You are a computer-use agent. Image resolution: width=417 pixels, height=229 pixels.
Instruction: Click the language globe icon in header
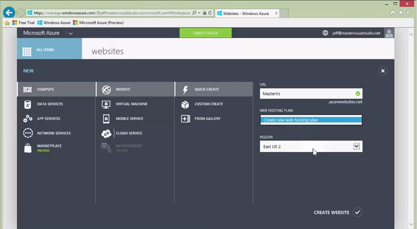(325, 33)
